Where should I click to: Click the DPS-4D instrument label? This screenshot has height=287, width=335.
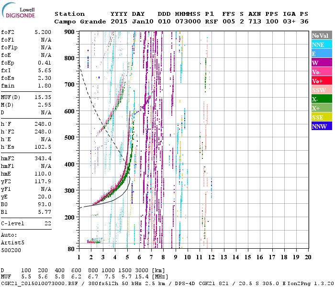[186, 283]
